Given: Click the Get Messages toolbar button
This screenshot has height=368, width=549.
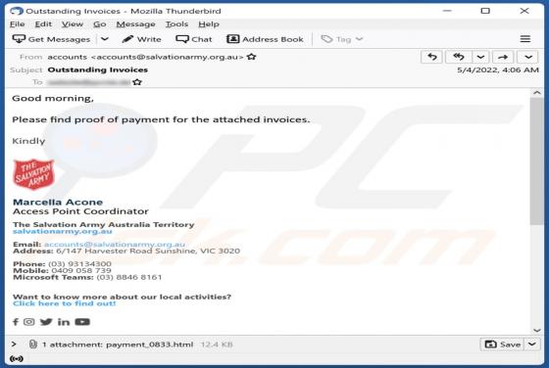Looking at the screenshot, I should 51,39.
